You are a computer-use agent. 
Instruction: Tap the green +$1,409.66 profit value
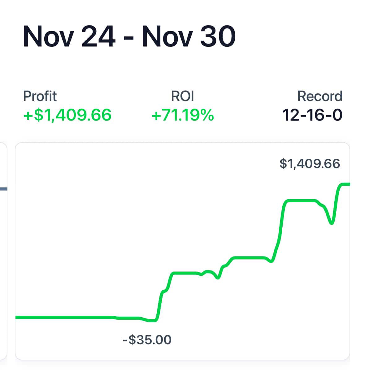tap(67, 115)
